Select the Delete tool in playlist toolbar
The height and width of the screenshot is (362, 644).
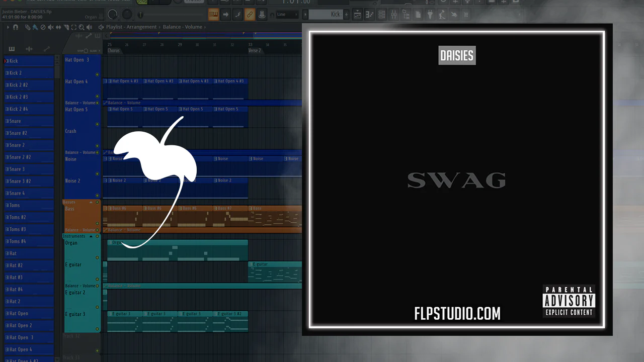(x=43, y=27)
